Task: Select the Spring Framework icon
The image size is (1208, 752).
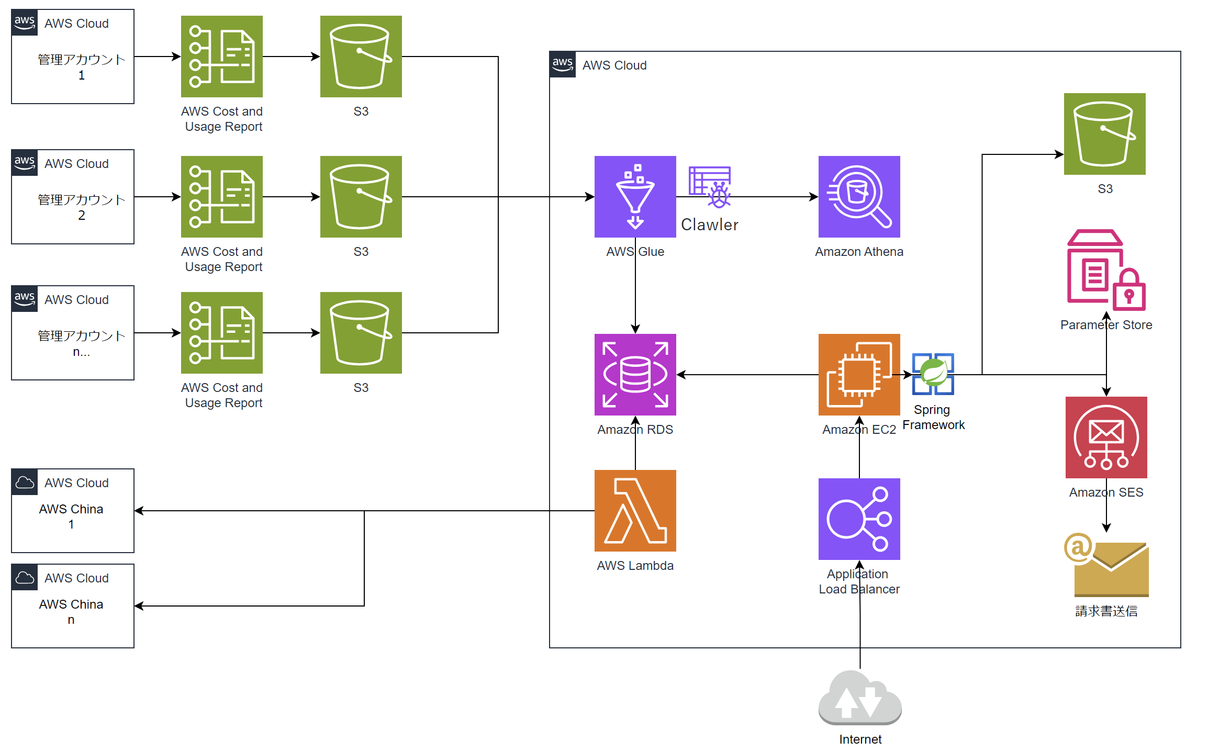Action: tap(933, 374)
